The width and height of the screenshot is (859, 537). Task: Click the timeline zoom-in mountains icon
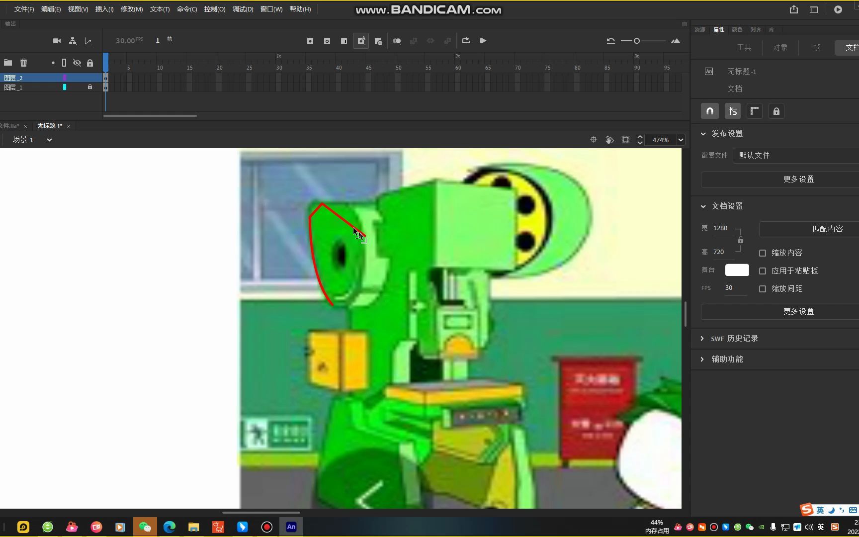(x=676, y=41)
